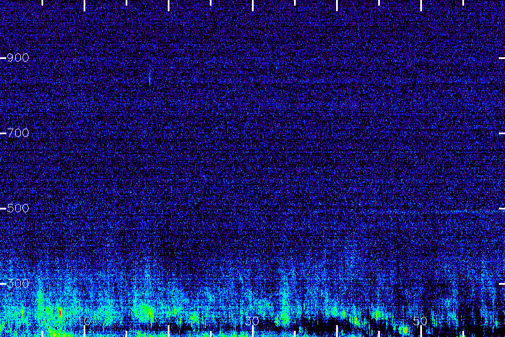Click the 700 frequency axis label
The image size is (505, 337).
pyautogui.click(x=18, y=133)
